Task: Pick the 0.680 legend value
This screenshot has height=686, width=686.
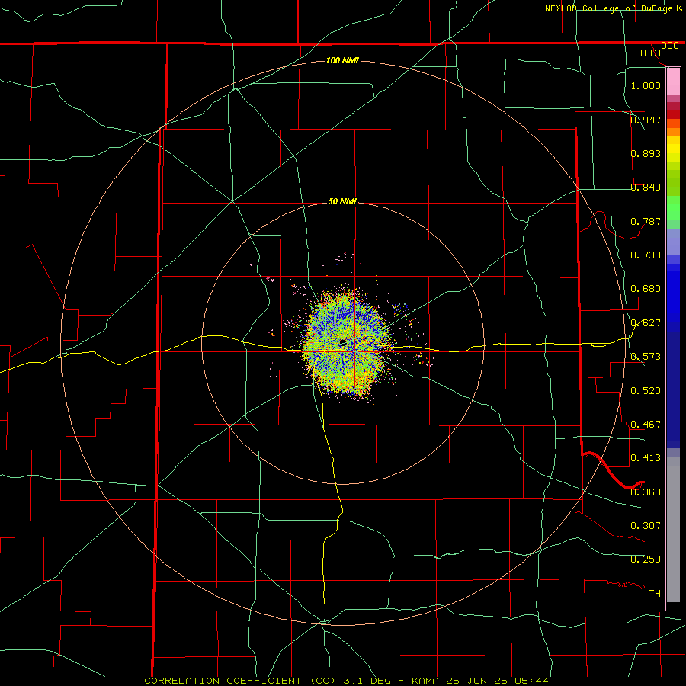Action: tap(646, 289)
